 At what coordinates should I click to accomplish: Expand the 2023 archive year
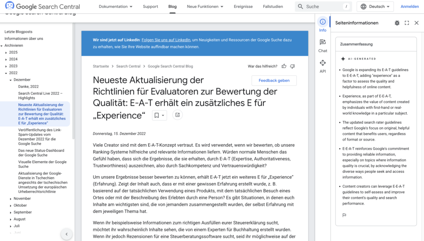(6, 66)
